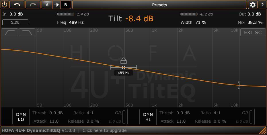Viewport: 267px width, 135px height.
Task: Select the A comparison state
Action: 47,5
